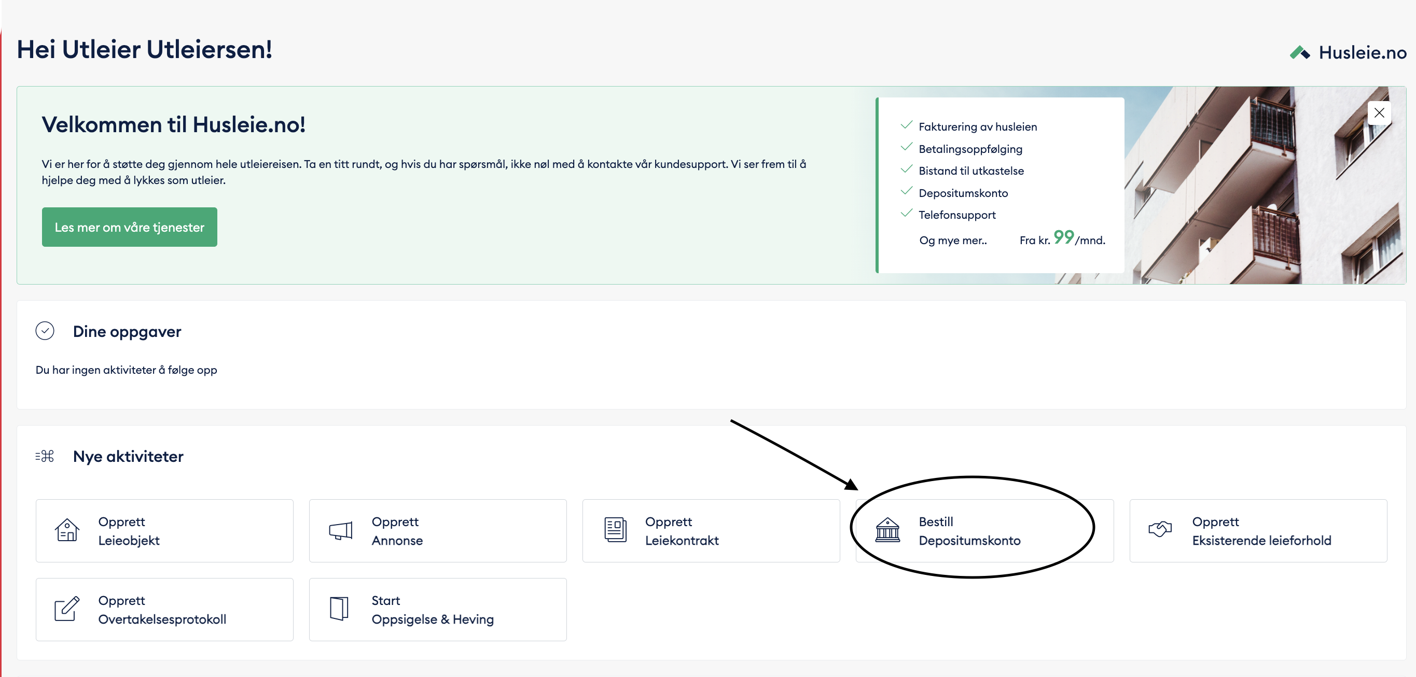This screenshot has height=677, width=1416.
Task: Close the welcome banner with X
Action: [1379, 112]
